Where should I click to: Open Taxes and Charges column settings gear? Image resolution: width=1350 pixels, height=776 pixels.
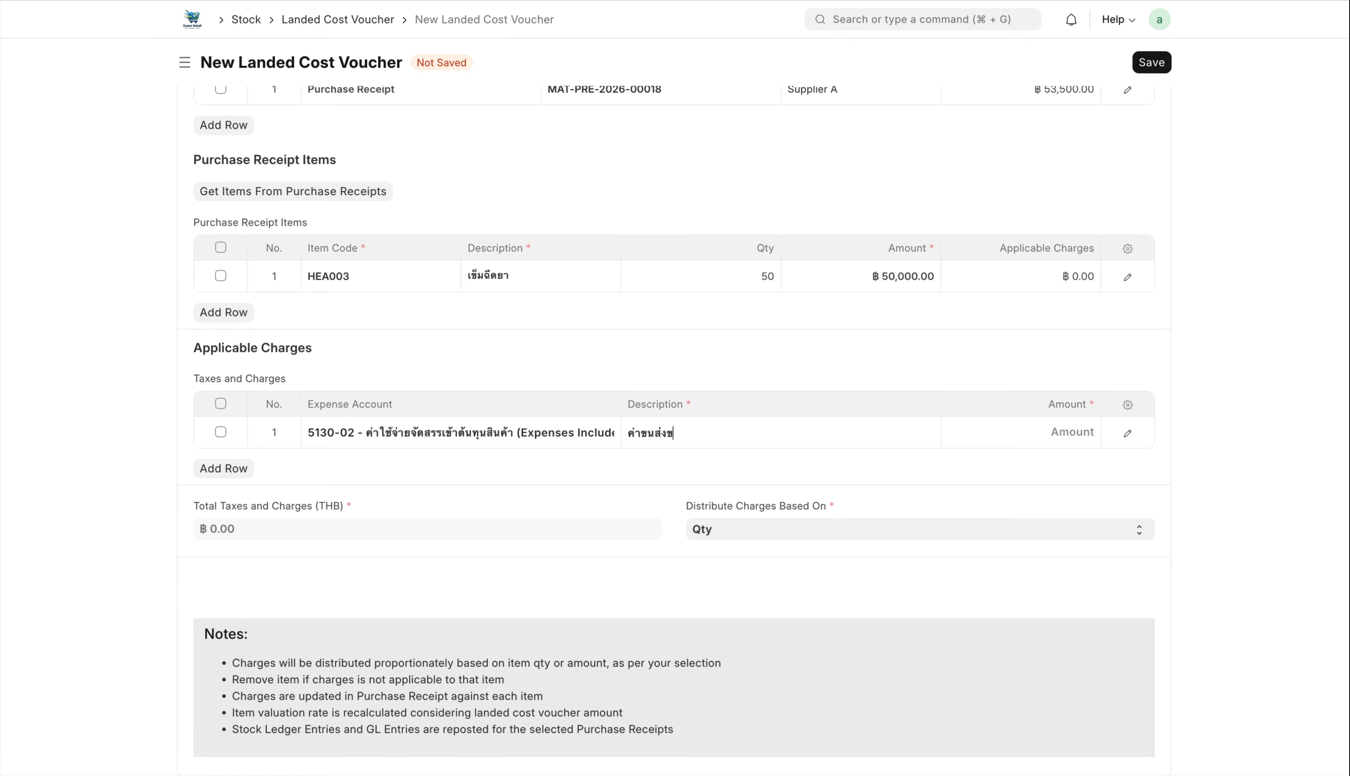(x=1127, y=405)
